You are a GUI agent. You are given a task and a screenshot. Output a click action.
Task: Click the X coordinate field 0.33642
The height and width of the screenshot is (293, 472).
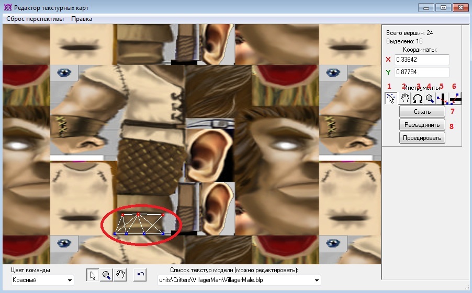coord(422,60)
